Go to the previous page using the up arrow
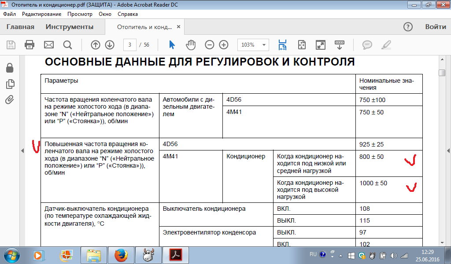 [x=96, y=45]
